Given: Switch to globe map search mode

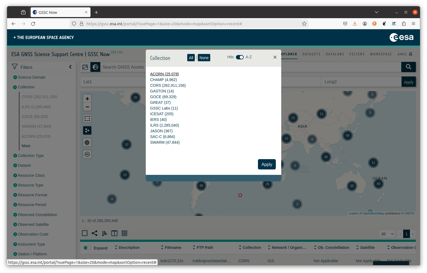Looking at the screenshot, I should [95, 67].
